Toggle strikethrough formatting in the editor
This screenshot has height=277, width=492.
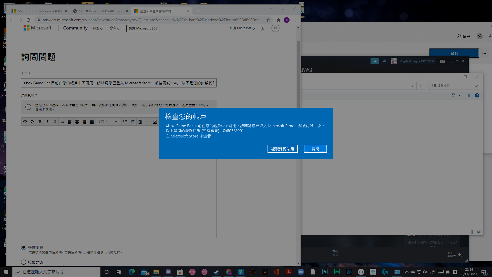(62, 122)
